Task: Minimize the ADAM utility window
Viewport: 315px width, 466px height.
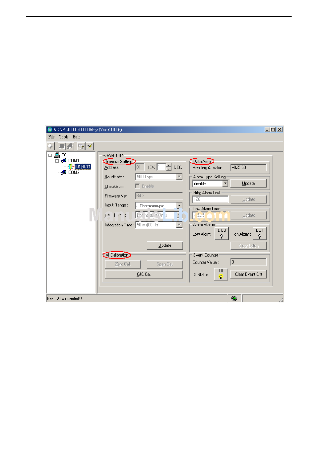Action: [267, 129]
